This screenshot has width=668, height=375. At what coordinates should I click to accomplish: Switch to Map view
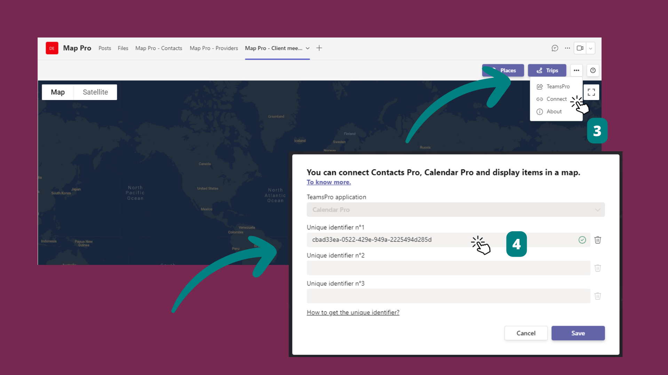[x=58, y=92]
